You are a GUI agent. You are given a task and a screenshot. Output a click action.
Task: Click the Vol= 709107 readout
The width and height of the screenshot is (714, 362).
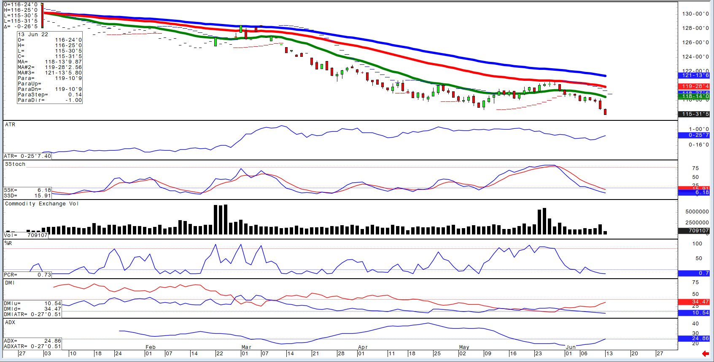(26, 235)
